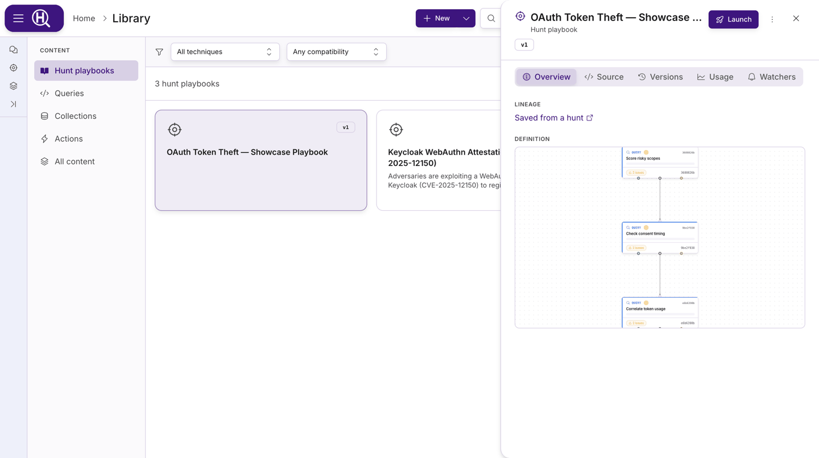Switch to the Overview tab
The height and width of the screenshot is (458, 819).
click(547, 77)
